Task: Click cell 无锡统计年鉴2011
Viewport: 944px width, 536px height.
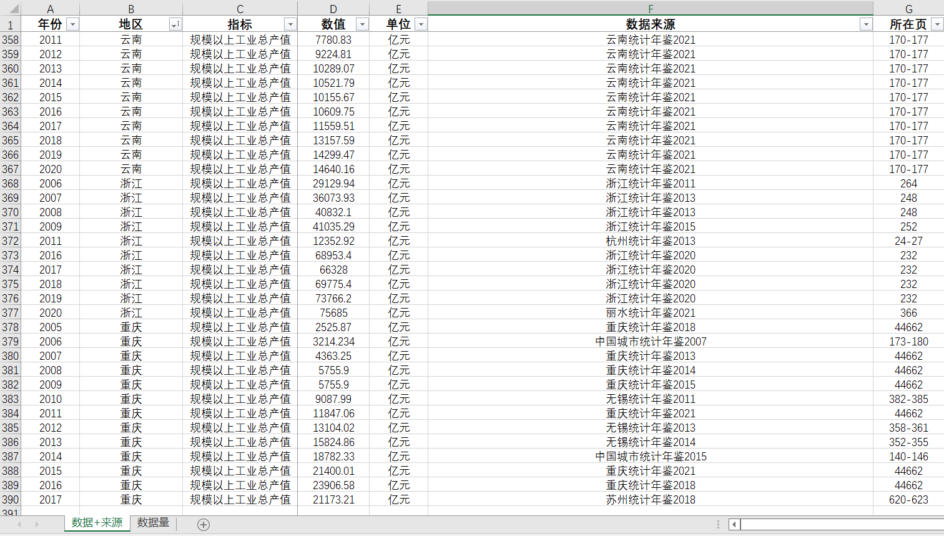Action: point(651,399)
